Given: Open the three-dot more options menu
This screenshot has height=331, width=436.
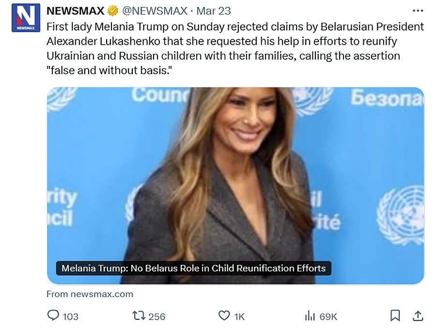Looking at the screenshot, I should click(x=417, y=11).
